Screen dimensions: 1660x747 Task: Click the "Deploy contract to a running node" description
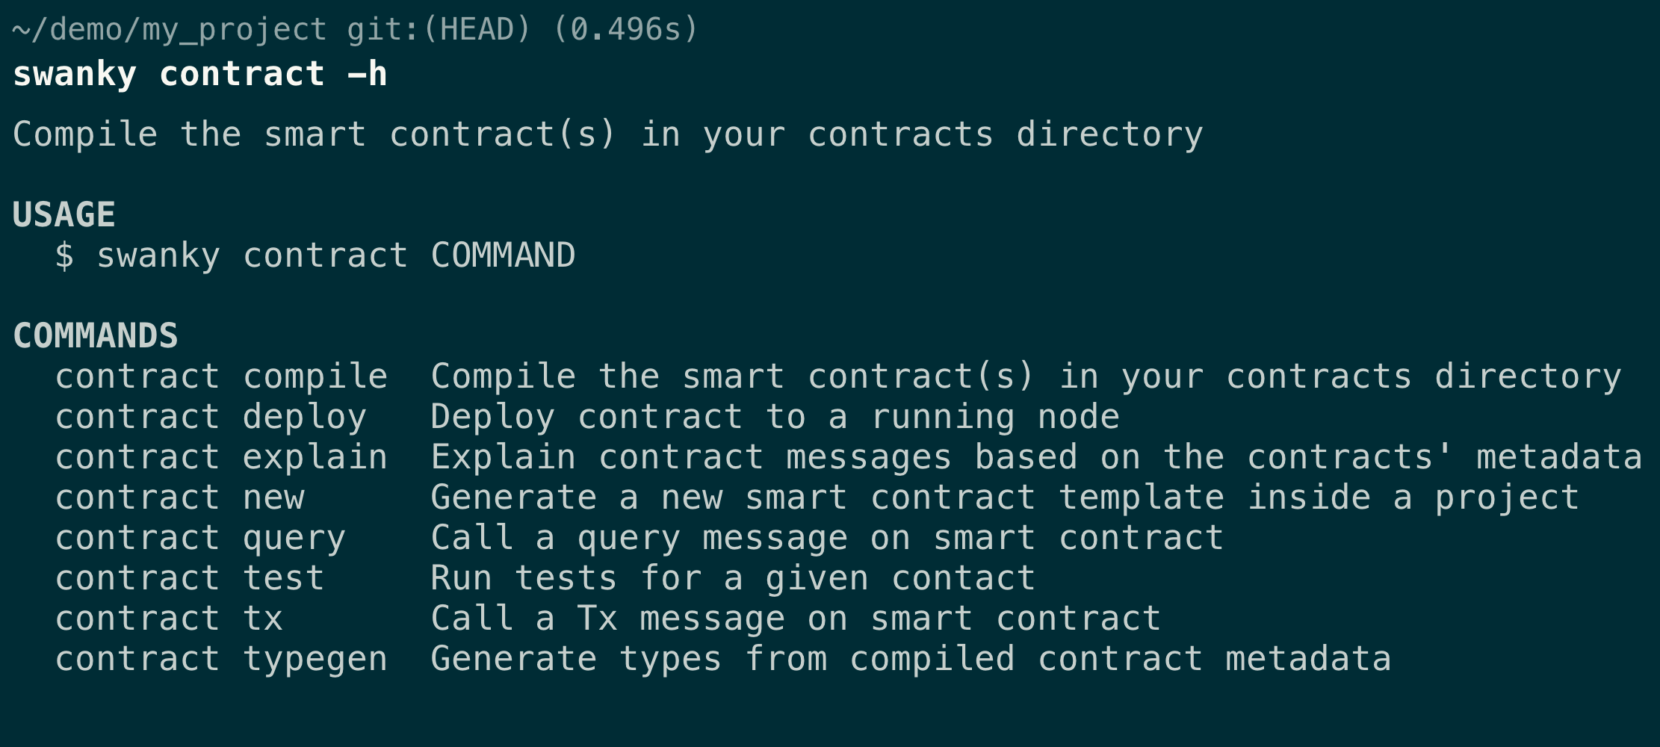pyautogui.click(x=775, y=417)
